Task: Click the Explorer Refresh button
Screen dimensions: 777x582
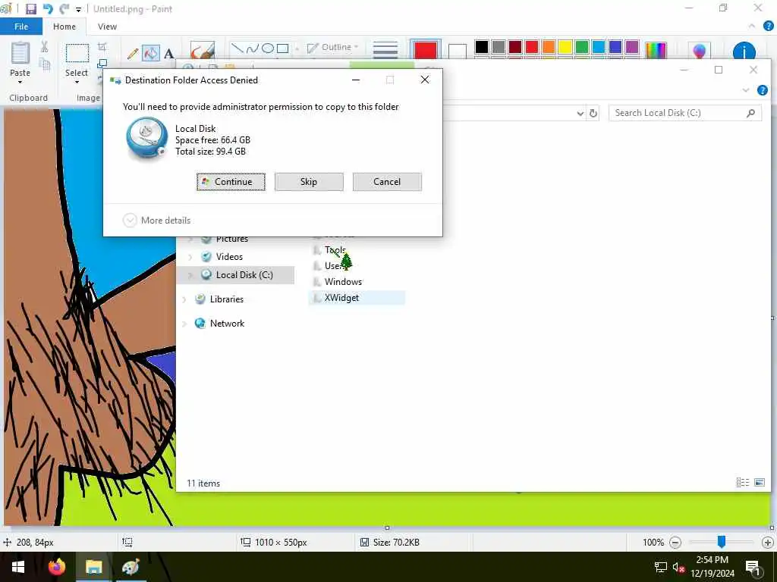Action: coord(593,114)
